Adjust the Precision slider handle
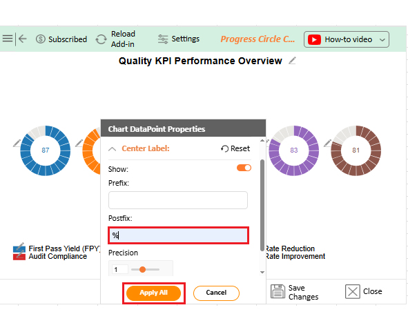 tap(142, 270)
